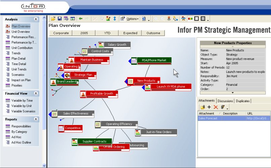271x168 pixels.
Task: Click the Add attachment plus icon
Action: 209,107
